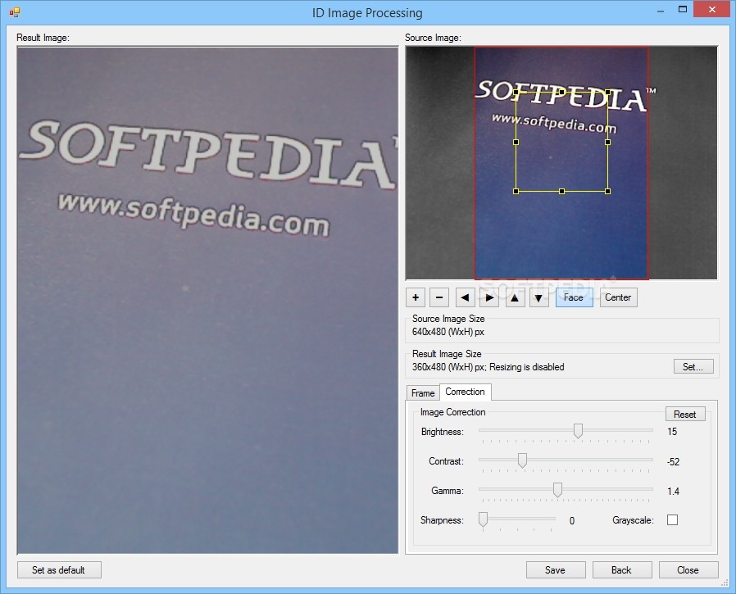Click the Face button
Screen dimensions: 736x594
pyautogui.click(x=574, y=297)
